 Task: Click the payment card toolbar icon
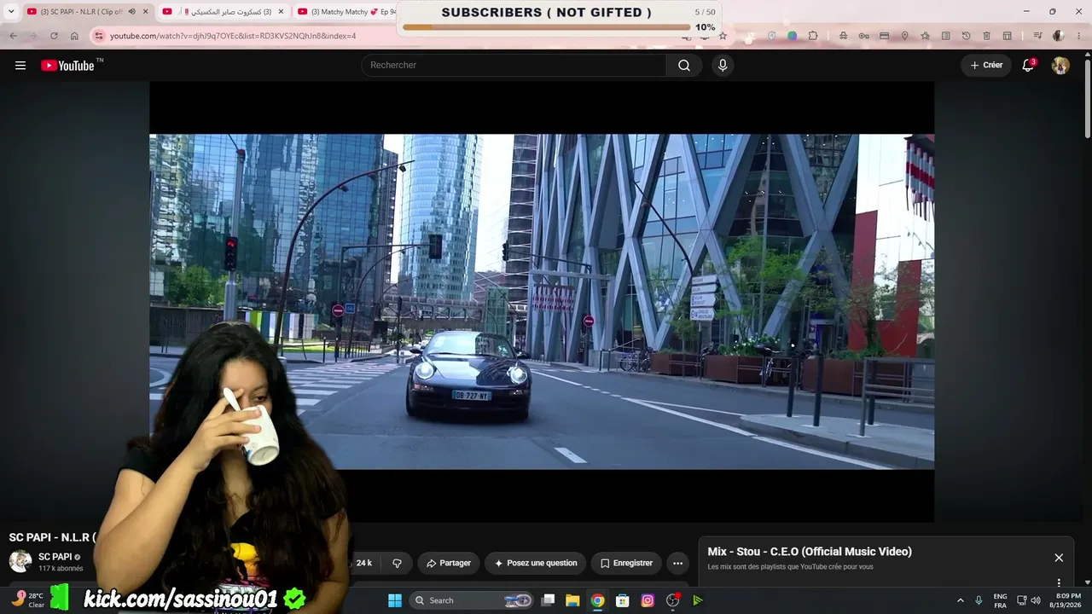click(884, 36)
